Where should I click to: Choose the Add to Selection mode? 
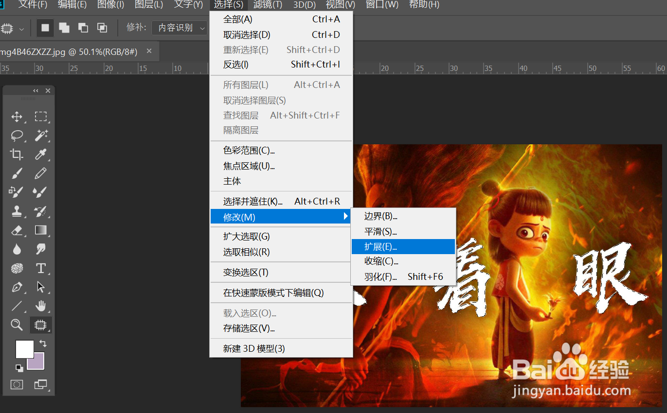point(64,28)
